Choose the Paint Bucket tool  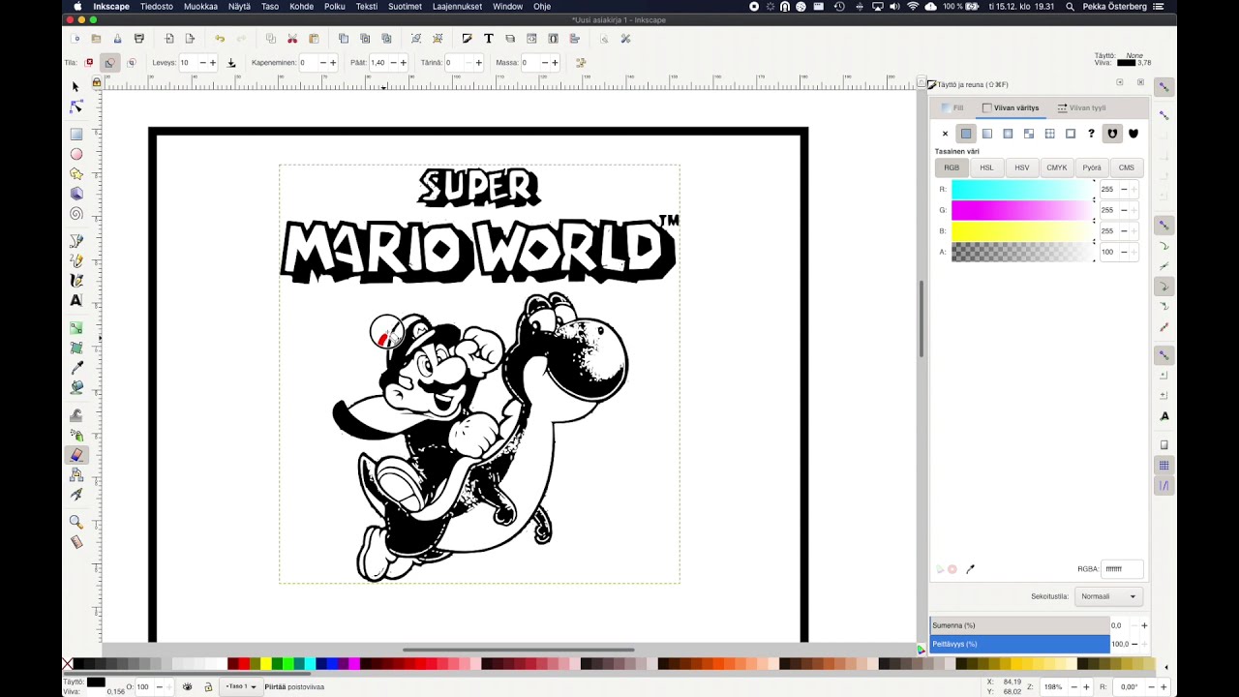pyautogui.click(x=76, y=387)
